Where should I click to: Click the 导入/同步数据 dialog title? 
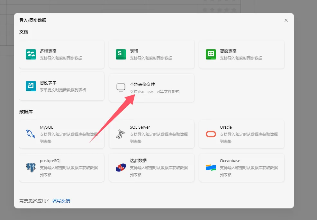[x=32, y=20]
